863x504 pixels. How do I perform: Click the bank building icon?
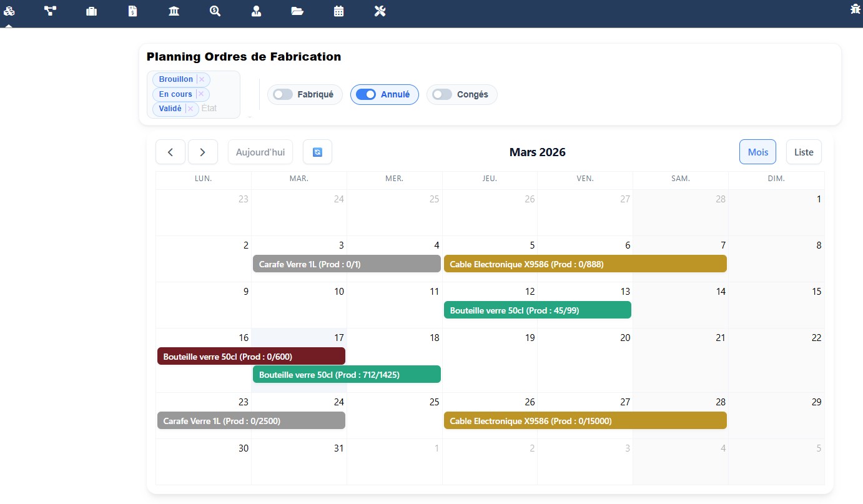pyautogui.click(x=174, y=11)
